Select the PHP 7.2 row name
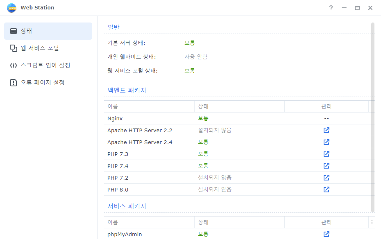 (x=118, y=178)
